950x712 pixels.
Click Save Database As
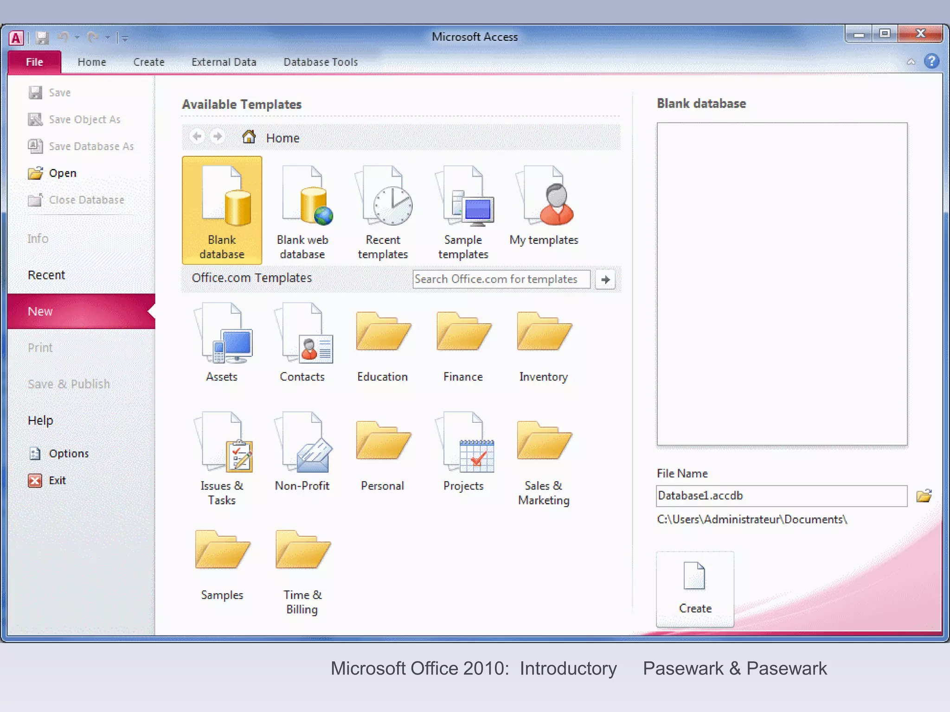pos(81,146)
